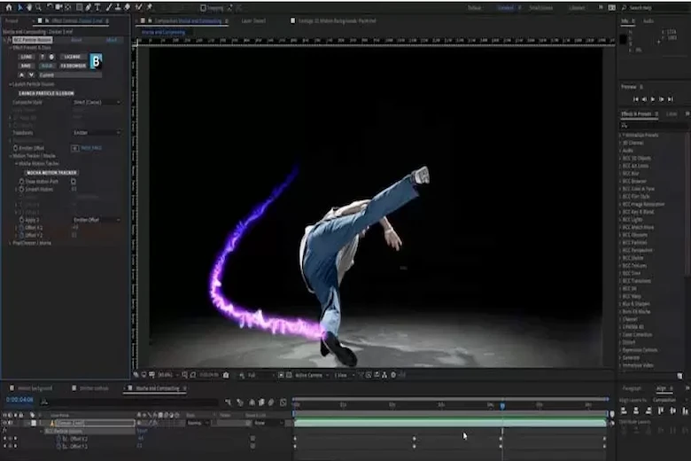
Task: Toggle stopwatch for Smooth Motion
Action: (21, 189)
